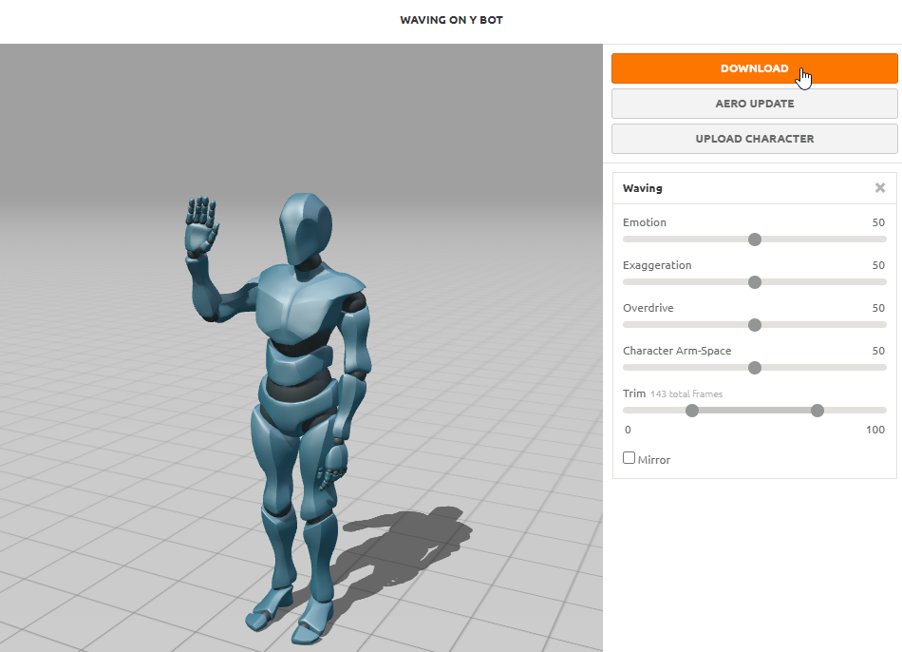Open the Upload Character dialog
Screen dimensions: 902x652
754,139
